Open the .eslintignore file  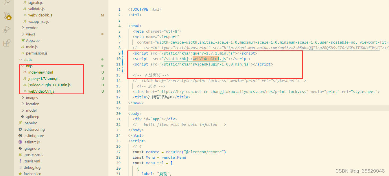pos(34,136)
